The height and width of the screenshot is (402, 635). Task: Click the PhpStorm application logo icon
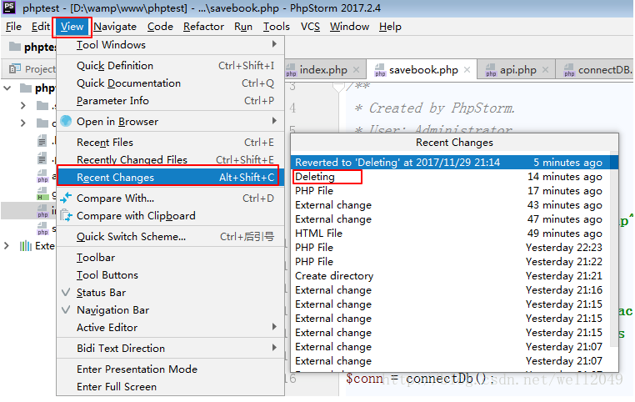[9, 8]
